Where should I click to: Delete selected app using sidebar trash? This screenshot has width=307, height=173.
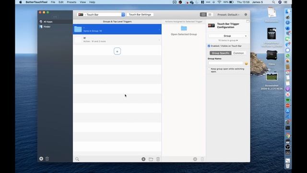pyautogui.click(x=47, y=159)
